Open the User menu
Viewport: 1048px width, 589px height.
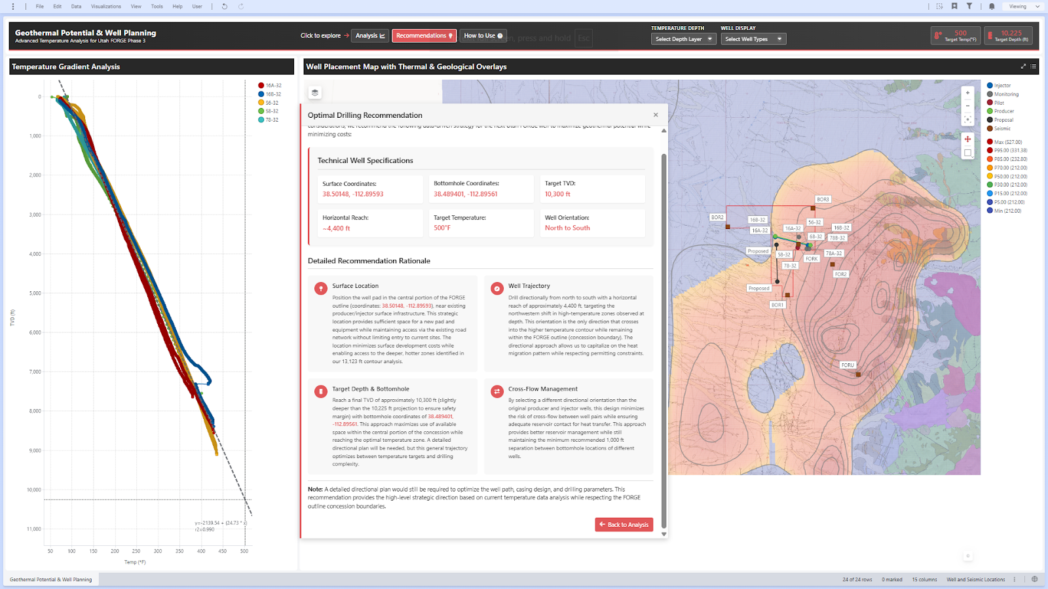[197, 7]
